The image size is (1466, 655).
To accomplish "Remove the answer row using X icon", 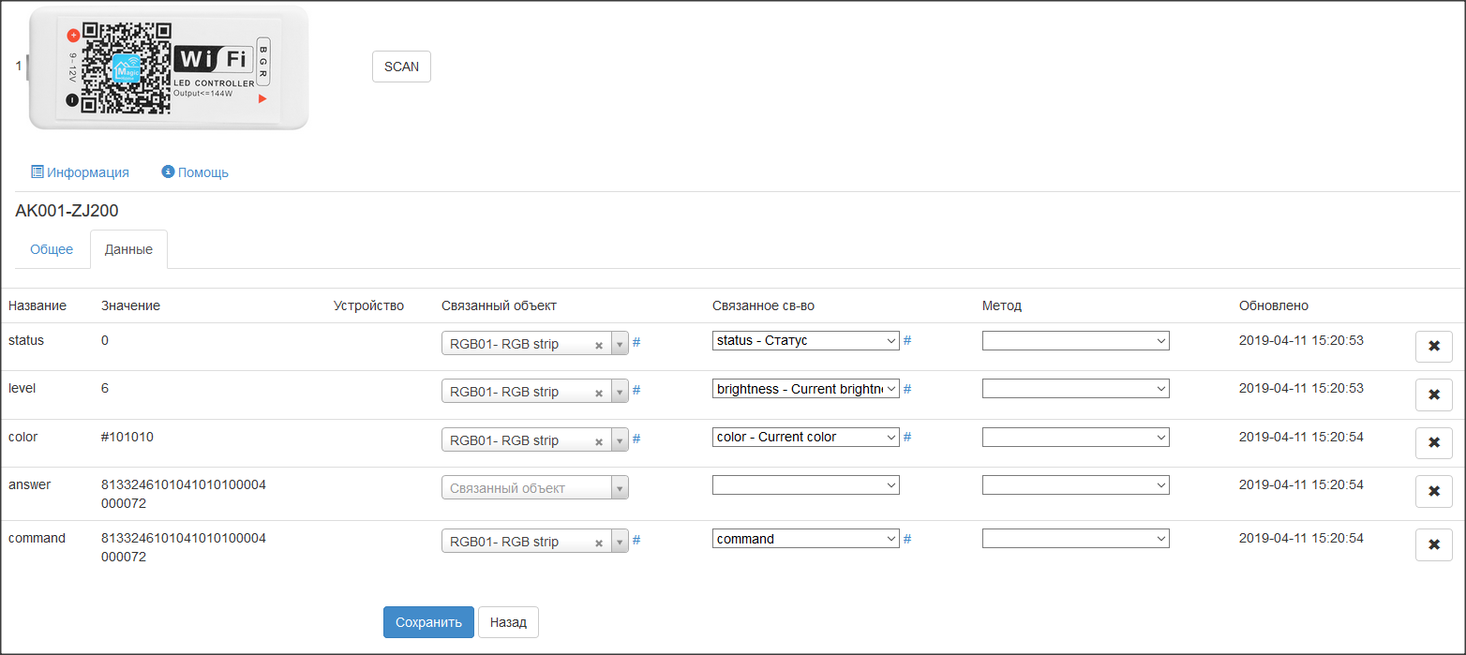I will tap(1433, 491).
